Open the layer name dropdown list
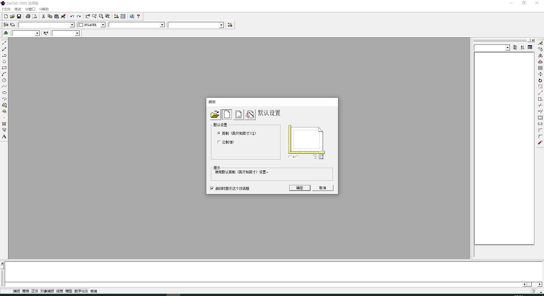The width and height of the screenshot is (544, 296). [72, 25]
